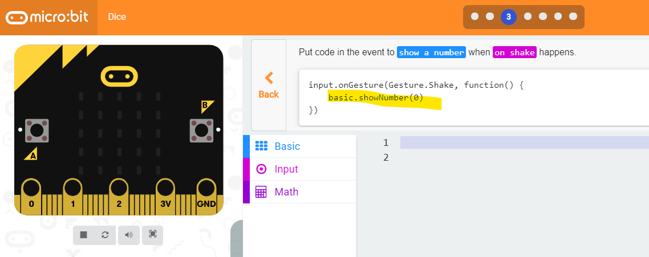Jump to tutorial step 4 dot
The width and height of the screenshot is (649, 257).
coord(528,17)
